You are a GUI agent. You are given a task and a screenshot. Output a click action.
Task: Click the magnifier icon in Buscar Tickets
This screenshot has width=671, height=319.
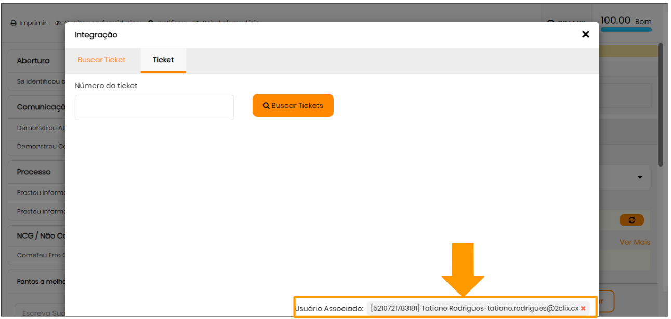tap(266, 106)
